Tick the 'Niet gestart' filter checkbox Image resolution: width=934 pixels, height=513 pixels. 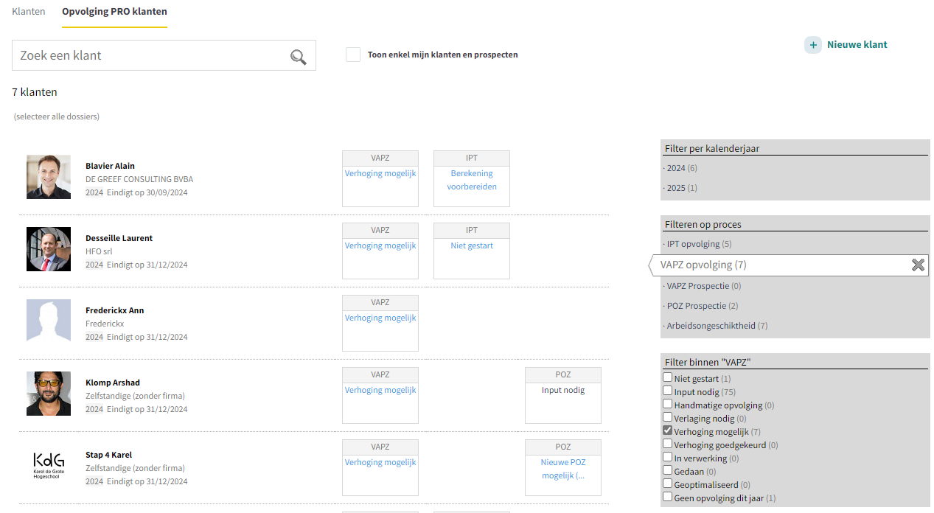coord(667,377)
